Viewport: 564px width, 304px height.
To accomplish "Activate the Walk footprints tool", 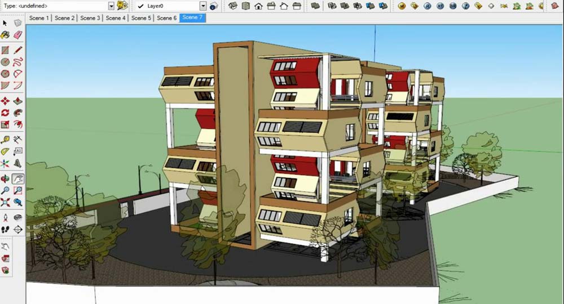I will 5,230.
